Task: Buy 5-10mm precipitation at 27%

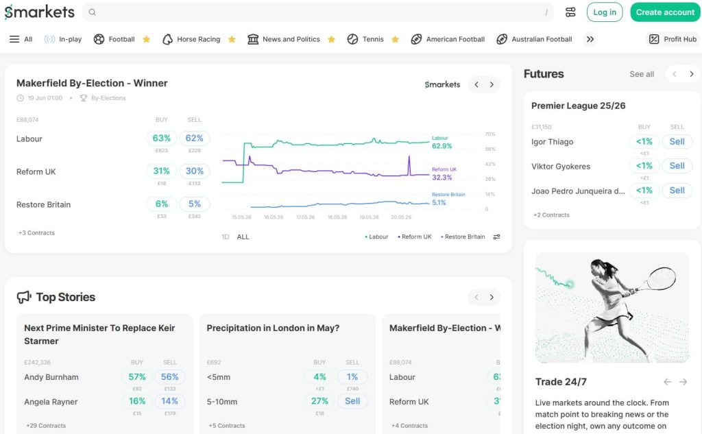Action: tap(319, 401)
